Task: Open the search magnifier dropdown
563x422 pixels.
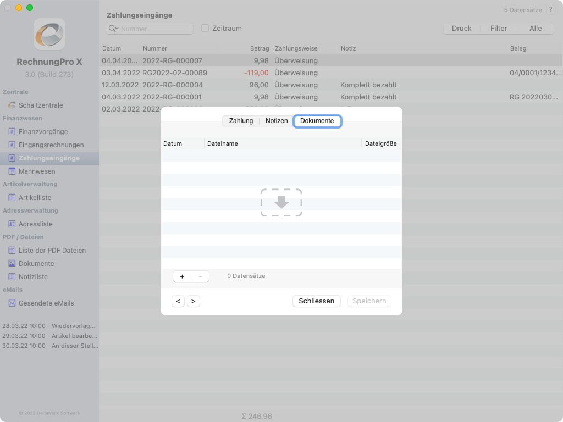Action: [x=114, y=29]
